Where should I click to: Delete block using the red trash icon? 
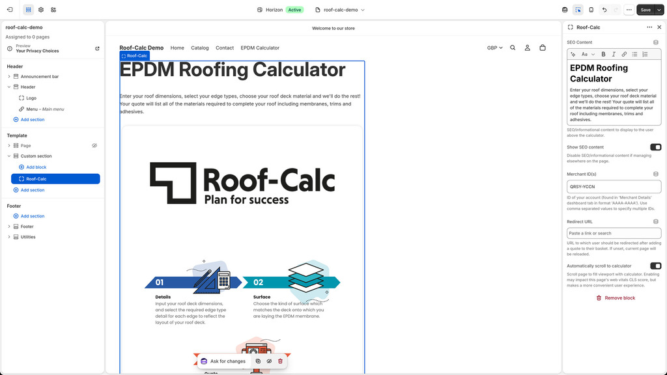click(280, 361)
